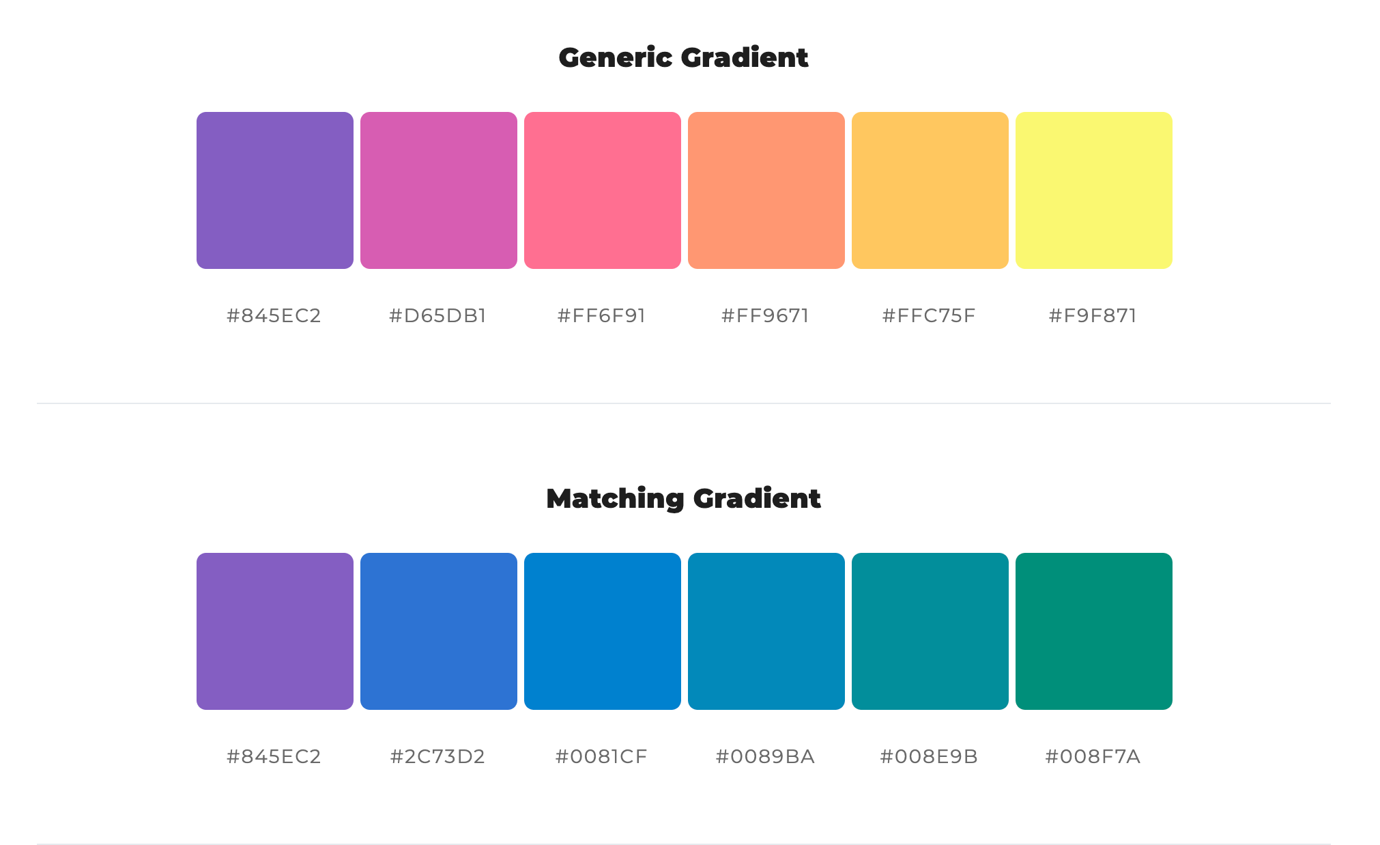Image resolution: width=1380 pixels, height=845 pixels.
Task: Click the purple #845EC2 swatch in Generic Gradient
Action: pyautogui.click(x=274, y=190)
